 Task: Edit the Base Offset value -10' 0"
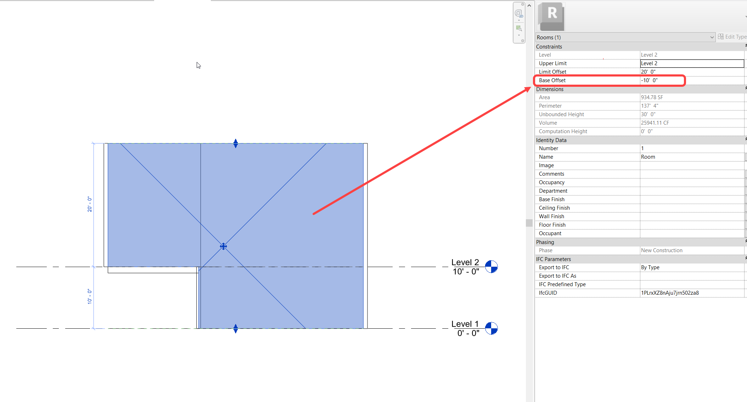tap(692, 80)
